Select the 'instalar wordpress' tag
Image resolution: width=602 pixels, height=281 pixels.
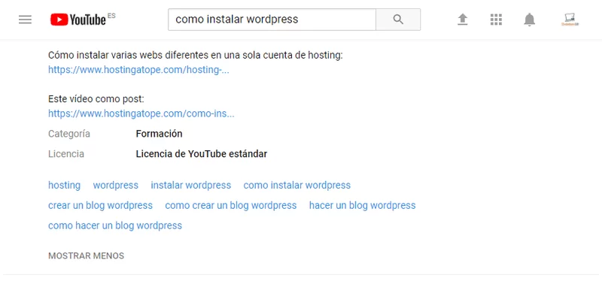191,186
